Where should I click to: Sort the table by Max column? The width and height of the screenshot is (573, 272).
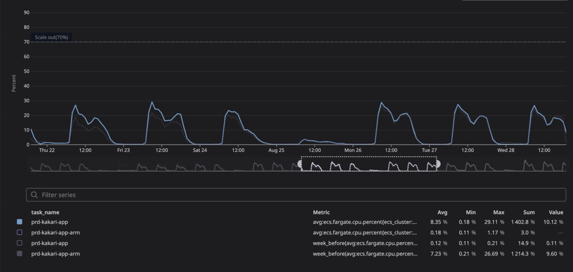499,212
